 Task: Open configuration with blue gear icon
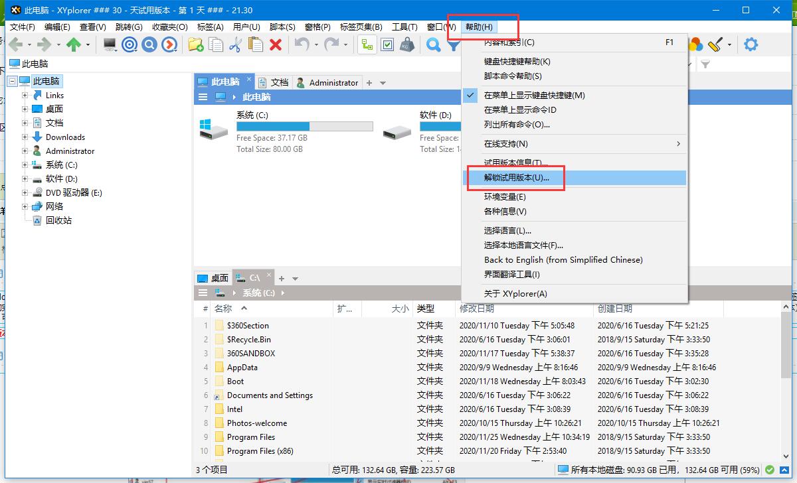751,44
